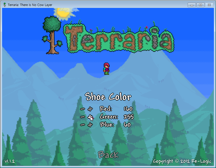Close the Terraria window

(x=209, y=5)
